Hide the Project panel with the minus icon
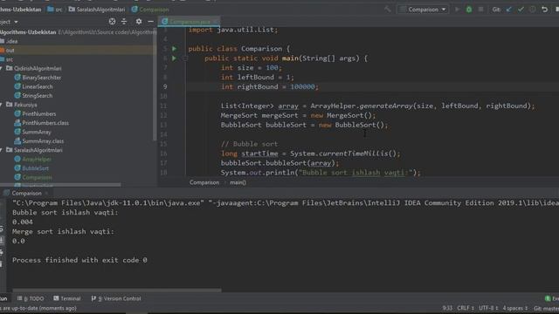The height and width of the screenshot is (314, 559). click(150, 21)
